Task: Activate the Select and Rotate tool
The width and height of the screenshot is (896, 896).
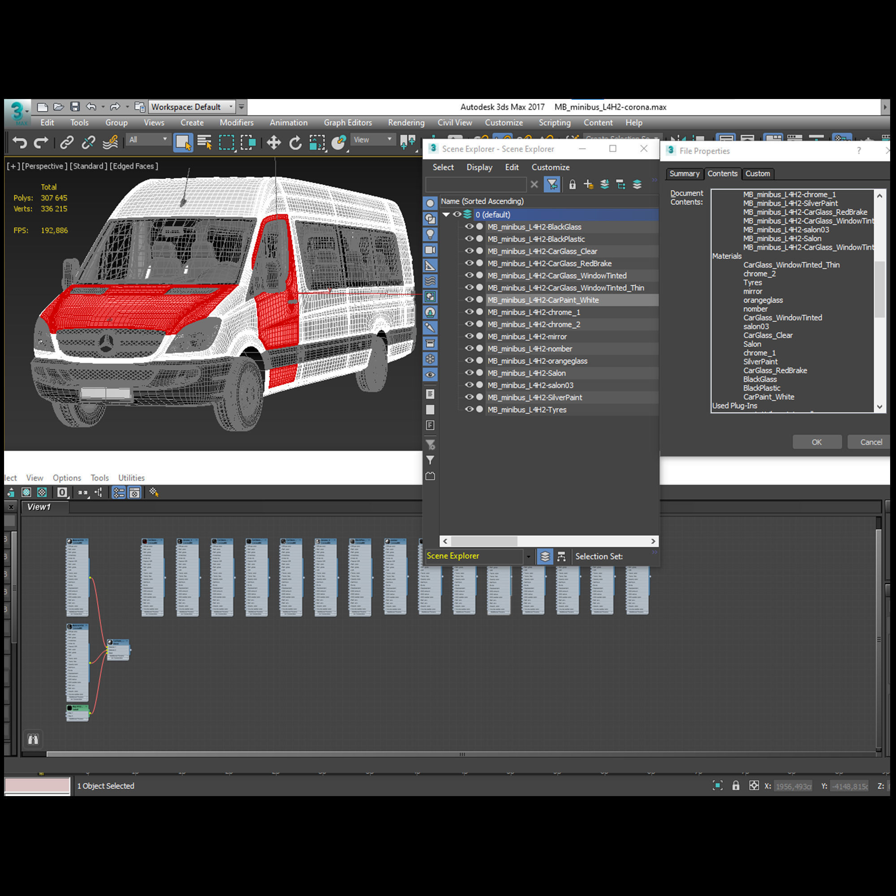Action: pyautogui.click(x=295, y=142)
